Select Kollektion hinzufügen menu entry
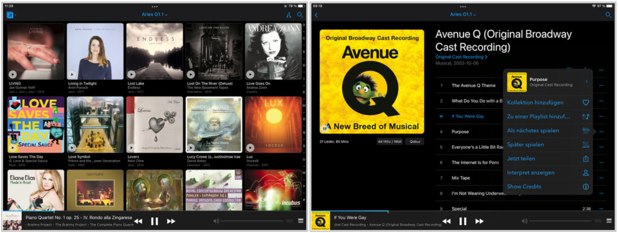Screen dimensions: 618x233 [x=548, y=103]
